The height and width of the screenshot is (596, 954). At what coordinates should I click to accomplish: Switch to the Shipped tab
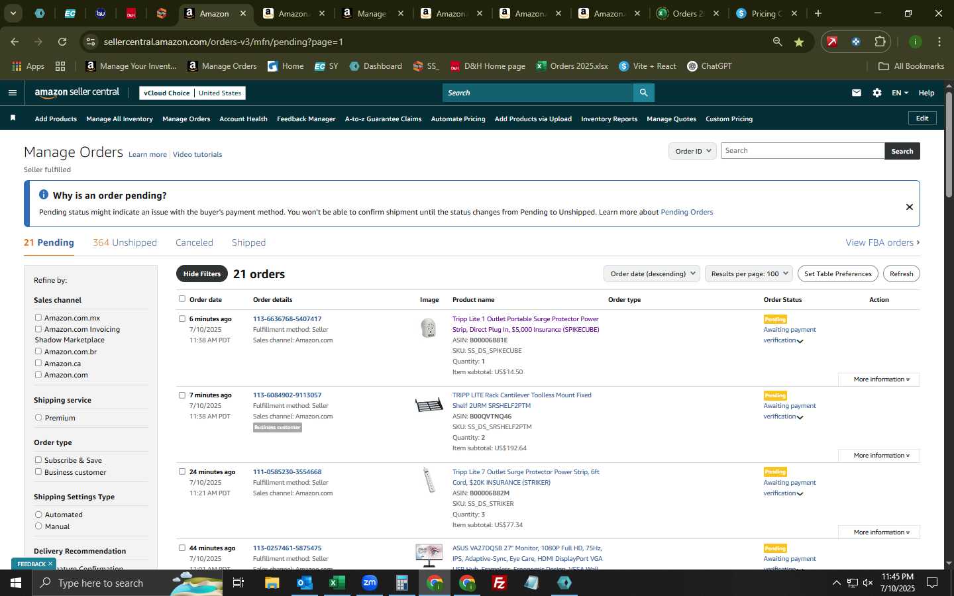coord(248,242)
